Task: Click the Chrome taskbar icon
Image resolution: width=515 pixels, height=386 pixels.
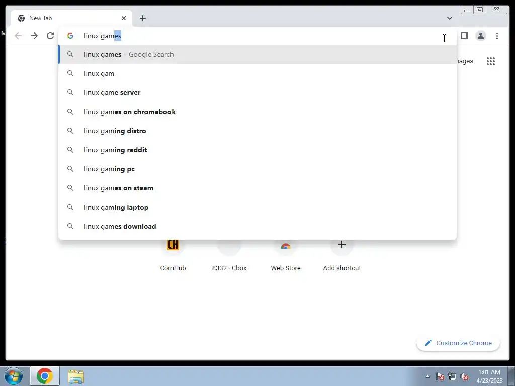Action: point(45,376)
